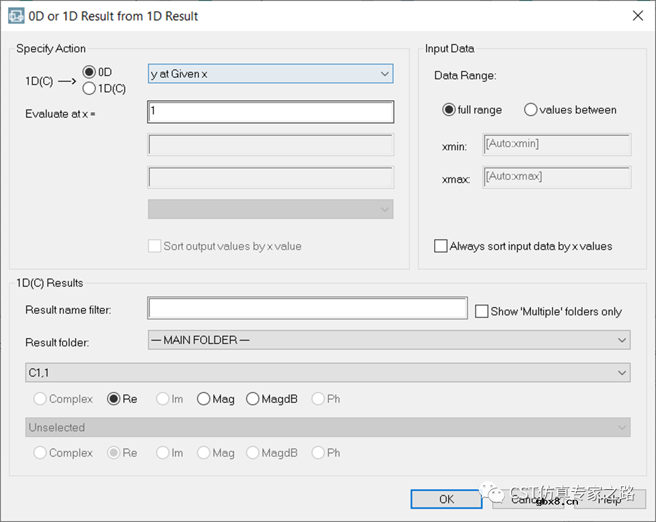The image size is (656, 522).
Task: Click the dialog title bar app icon
Action: click(16, 15)
